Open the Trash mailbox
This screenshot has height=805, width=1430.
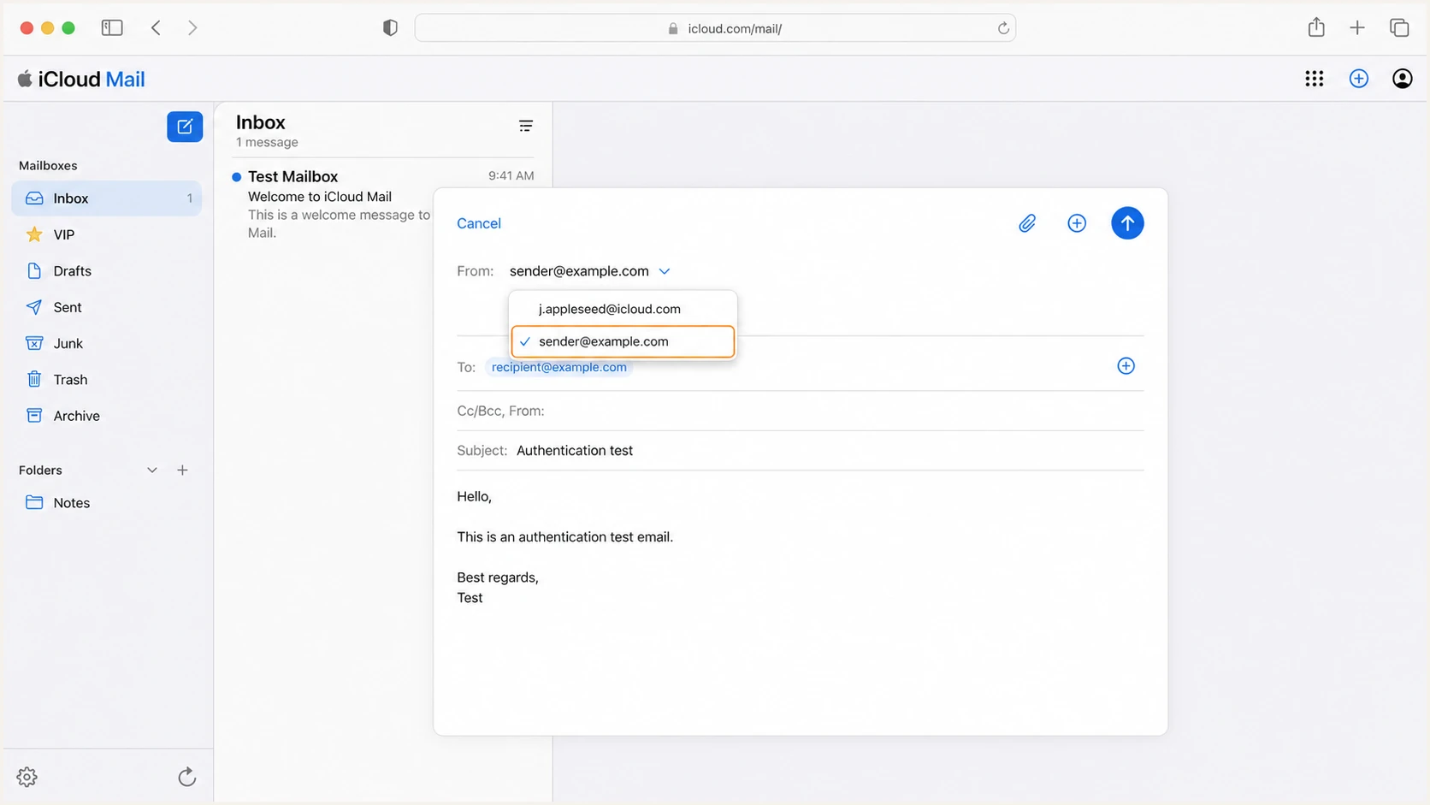pos(107,380)
